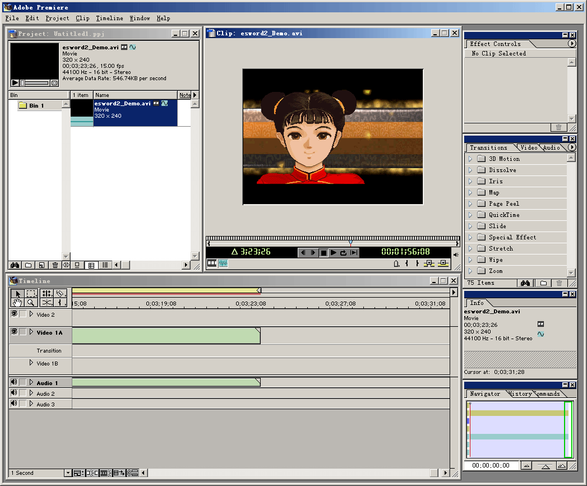Click Find binoculars in Transitions palette
This screenshot has width=587, height=486.
pos(525,283)
